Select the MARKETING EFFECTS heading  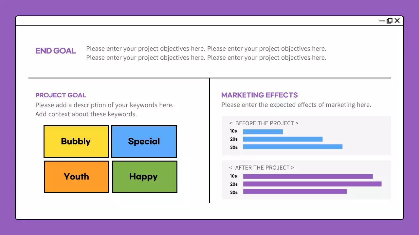click(259, 95)
